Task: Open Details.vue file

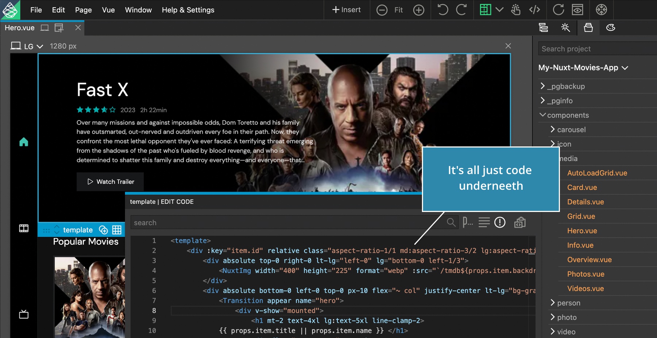Action: pos(585,202)
